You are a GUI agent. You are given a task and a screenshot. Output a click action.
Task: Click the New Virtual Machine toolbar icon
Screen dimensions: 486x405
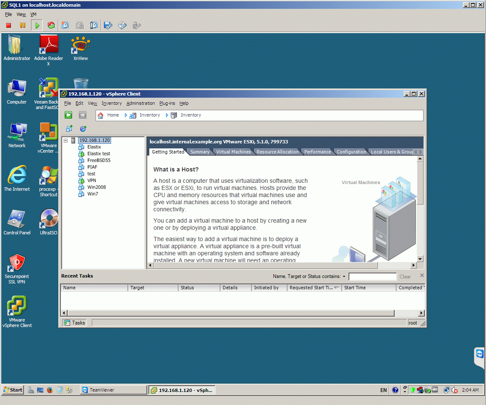coord(69,129)
